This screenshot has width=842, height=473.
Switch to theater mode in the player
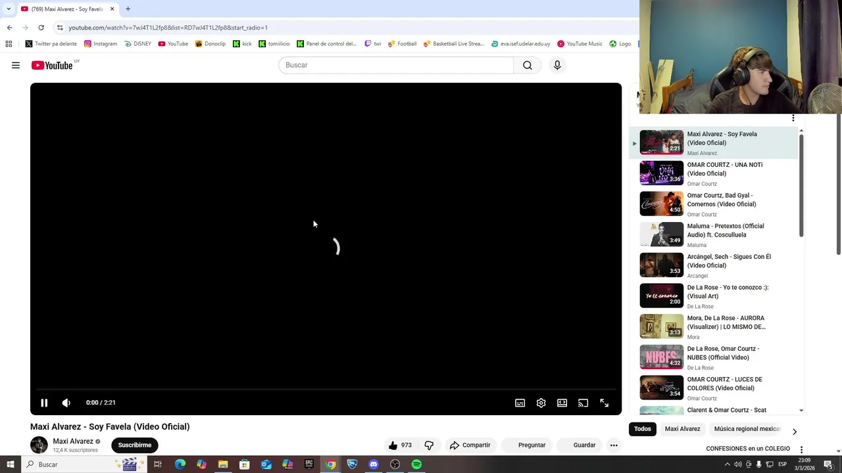562,403
